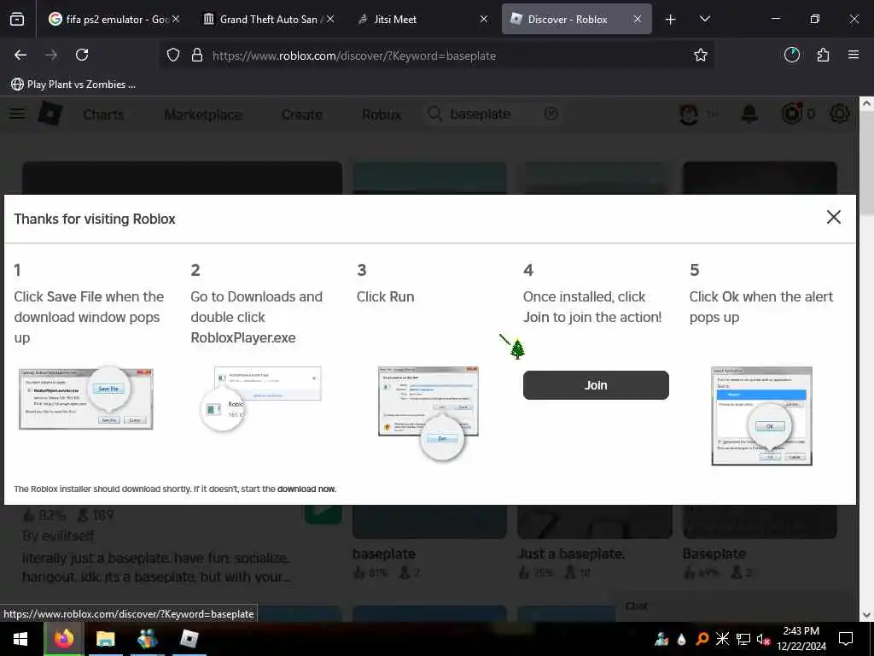Screen dimensions: 874x656
Task: Open the Robux nav item
Action: click(x=382, y=114)
